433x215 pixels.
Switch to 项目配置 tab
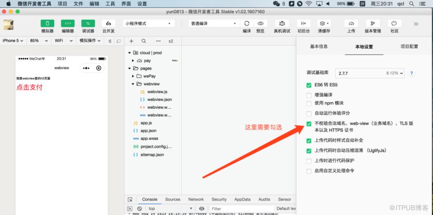point(409,46)
